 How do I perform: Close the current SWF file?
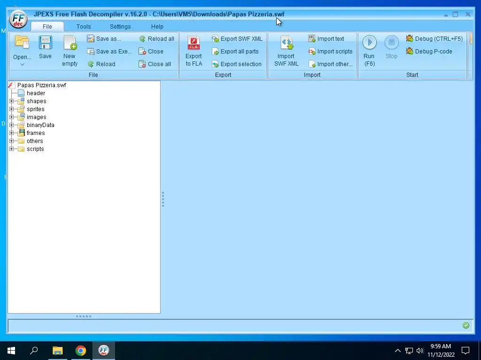(x=151, y=52)
